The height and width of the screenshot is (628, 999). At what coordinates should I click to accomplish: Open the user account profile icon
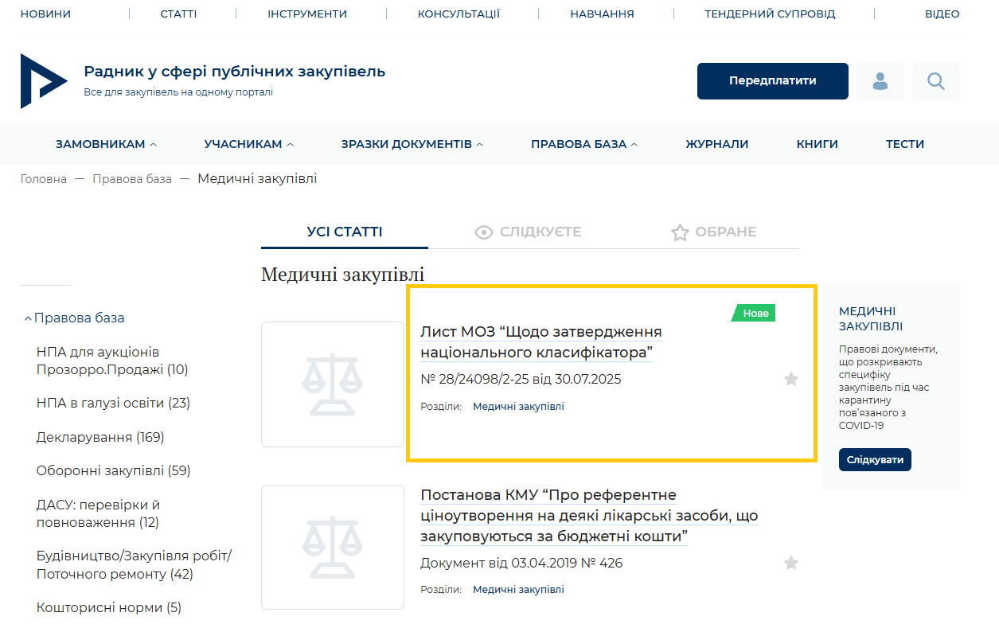point(880,81)
